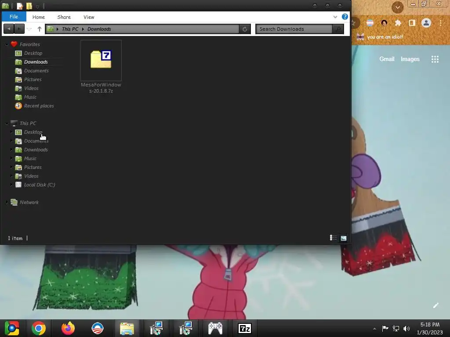Expand Desktop under This PC
This screenshot has height=337, width=450.
pyautogui.click(x=11, y=132)
